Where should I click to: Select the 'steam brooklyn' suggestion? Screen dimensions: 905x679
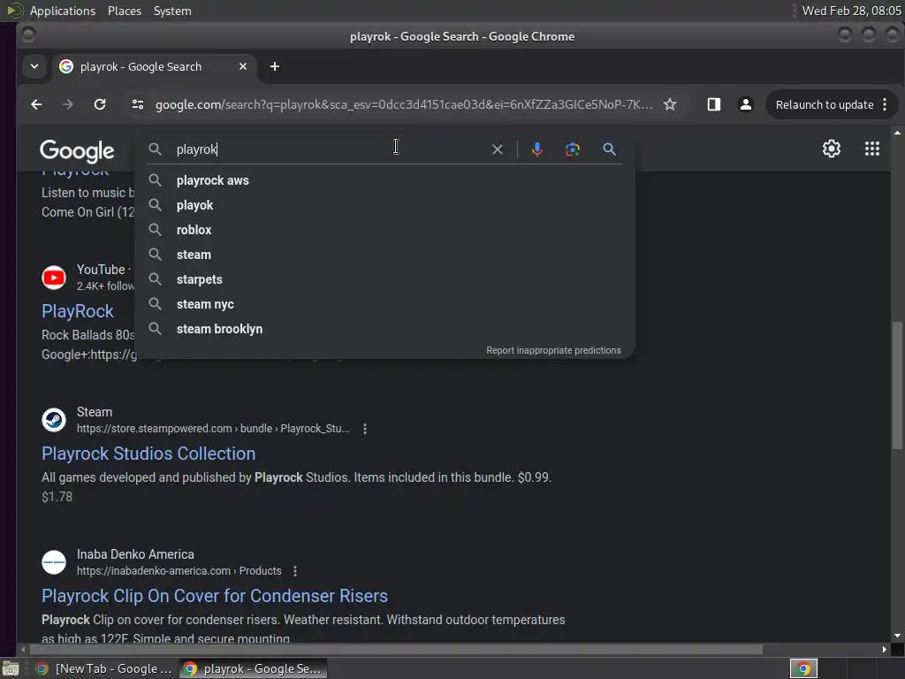coord(385,329)
